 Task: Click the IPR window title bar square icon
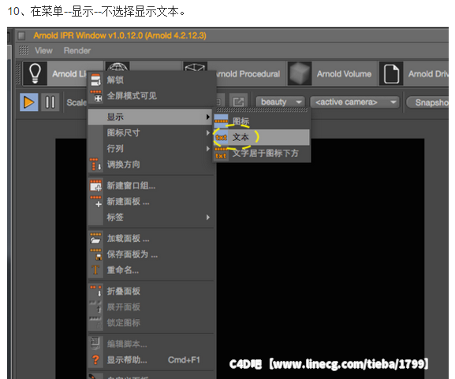click(21, 35)
